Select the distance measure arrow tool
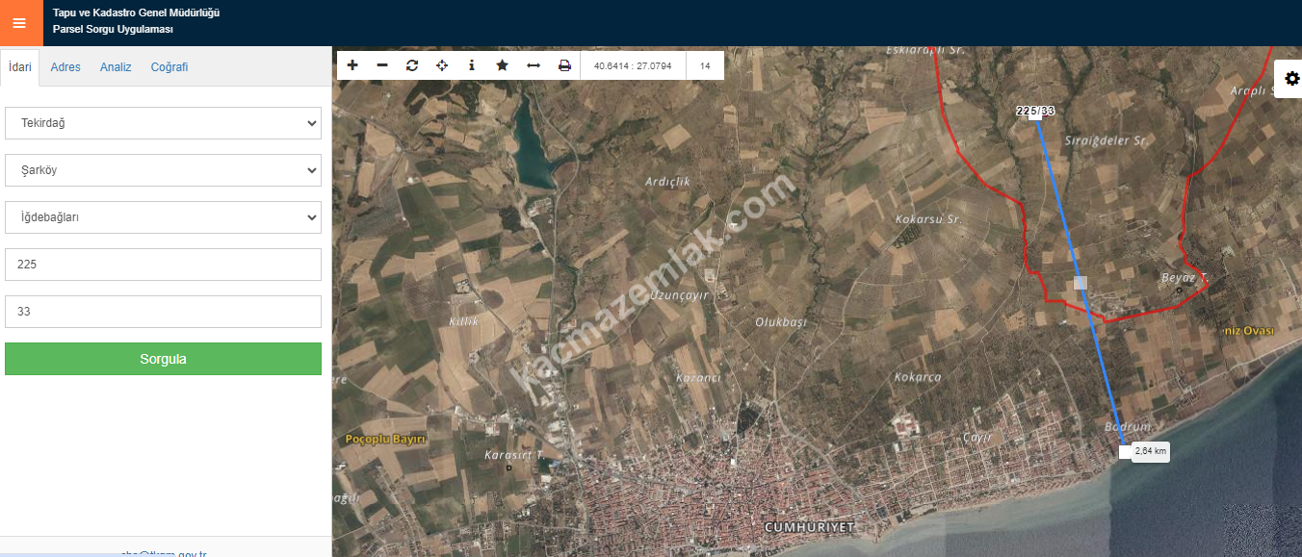 pyautogui.click(x=533, y=65)
